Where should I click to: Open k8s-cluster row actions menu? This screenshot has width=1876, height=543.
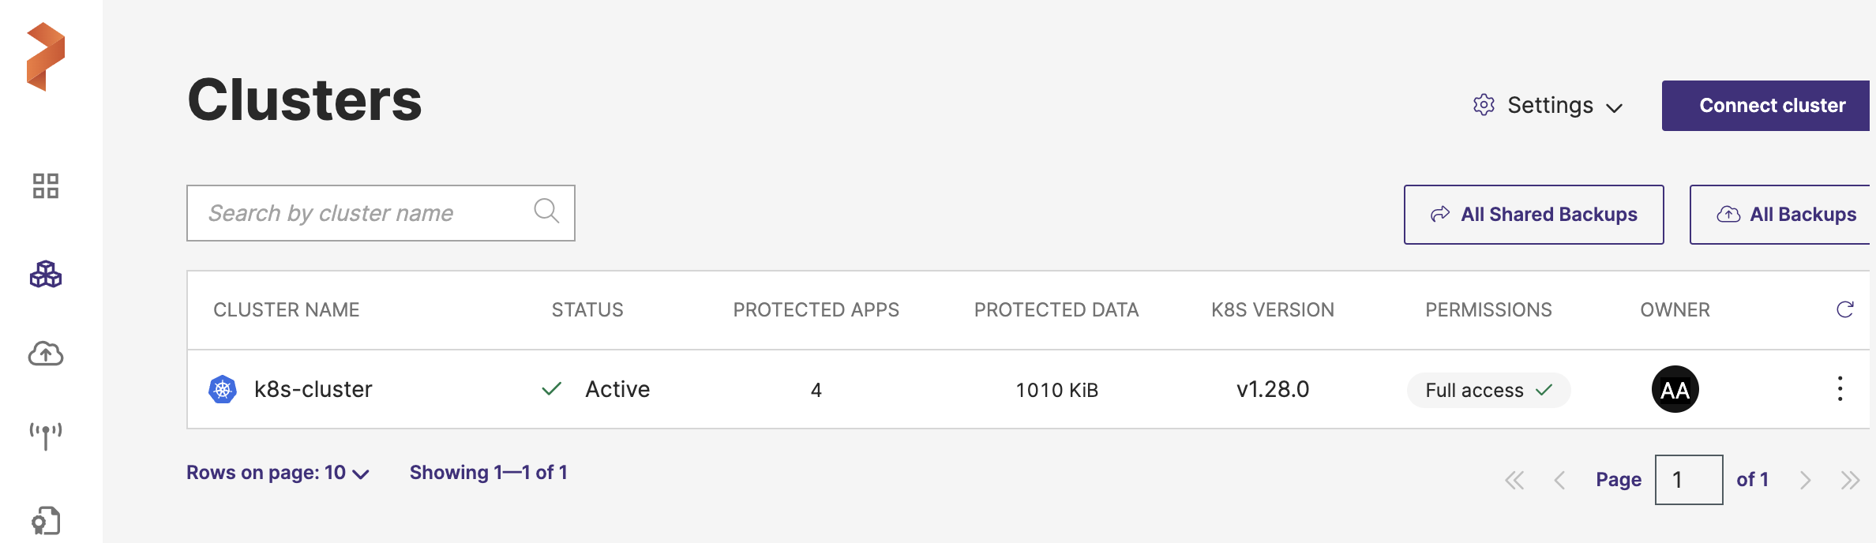click(x=1840, y=389)
